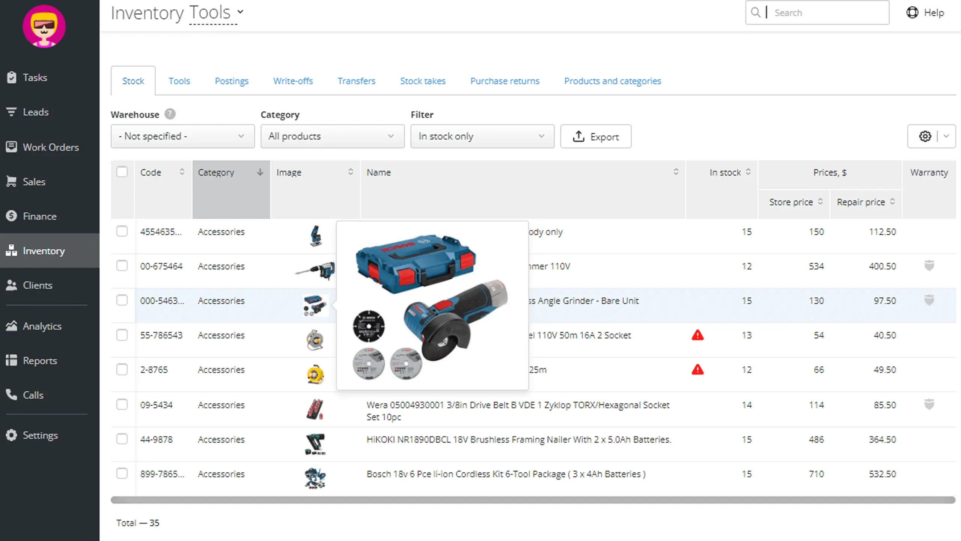Screen dimensions: 961x541
Task: Click the angle grinder thumbnail
Action: (x=315, y=305)
